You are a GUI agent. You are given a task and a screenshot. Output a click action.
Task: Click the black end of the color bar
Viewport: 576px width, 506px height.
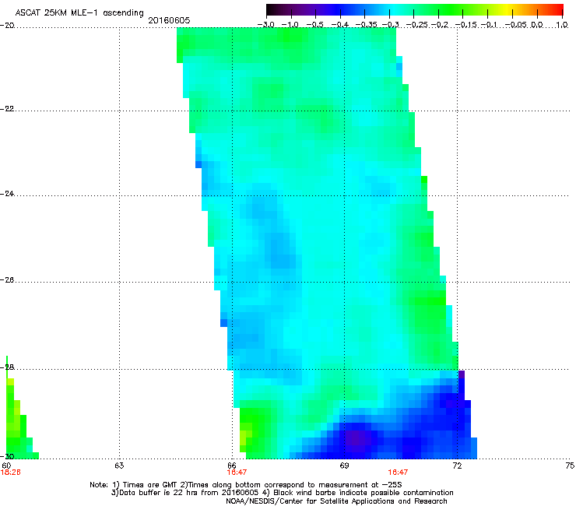(x=272, y=9)
